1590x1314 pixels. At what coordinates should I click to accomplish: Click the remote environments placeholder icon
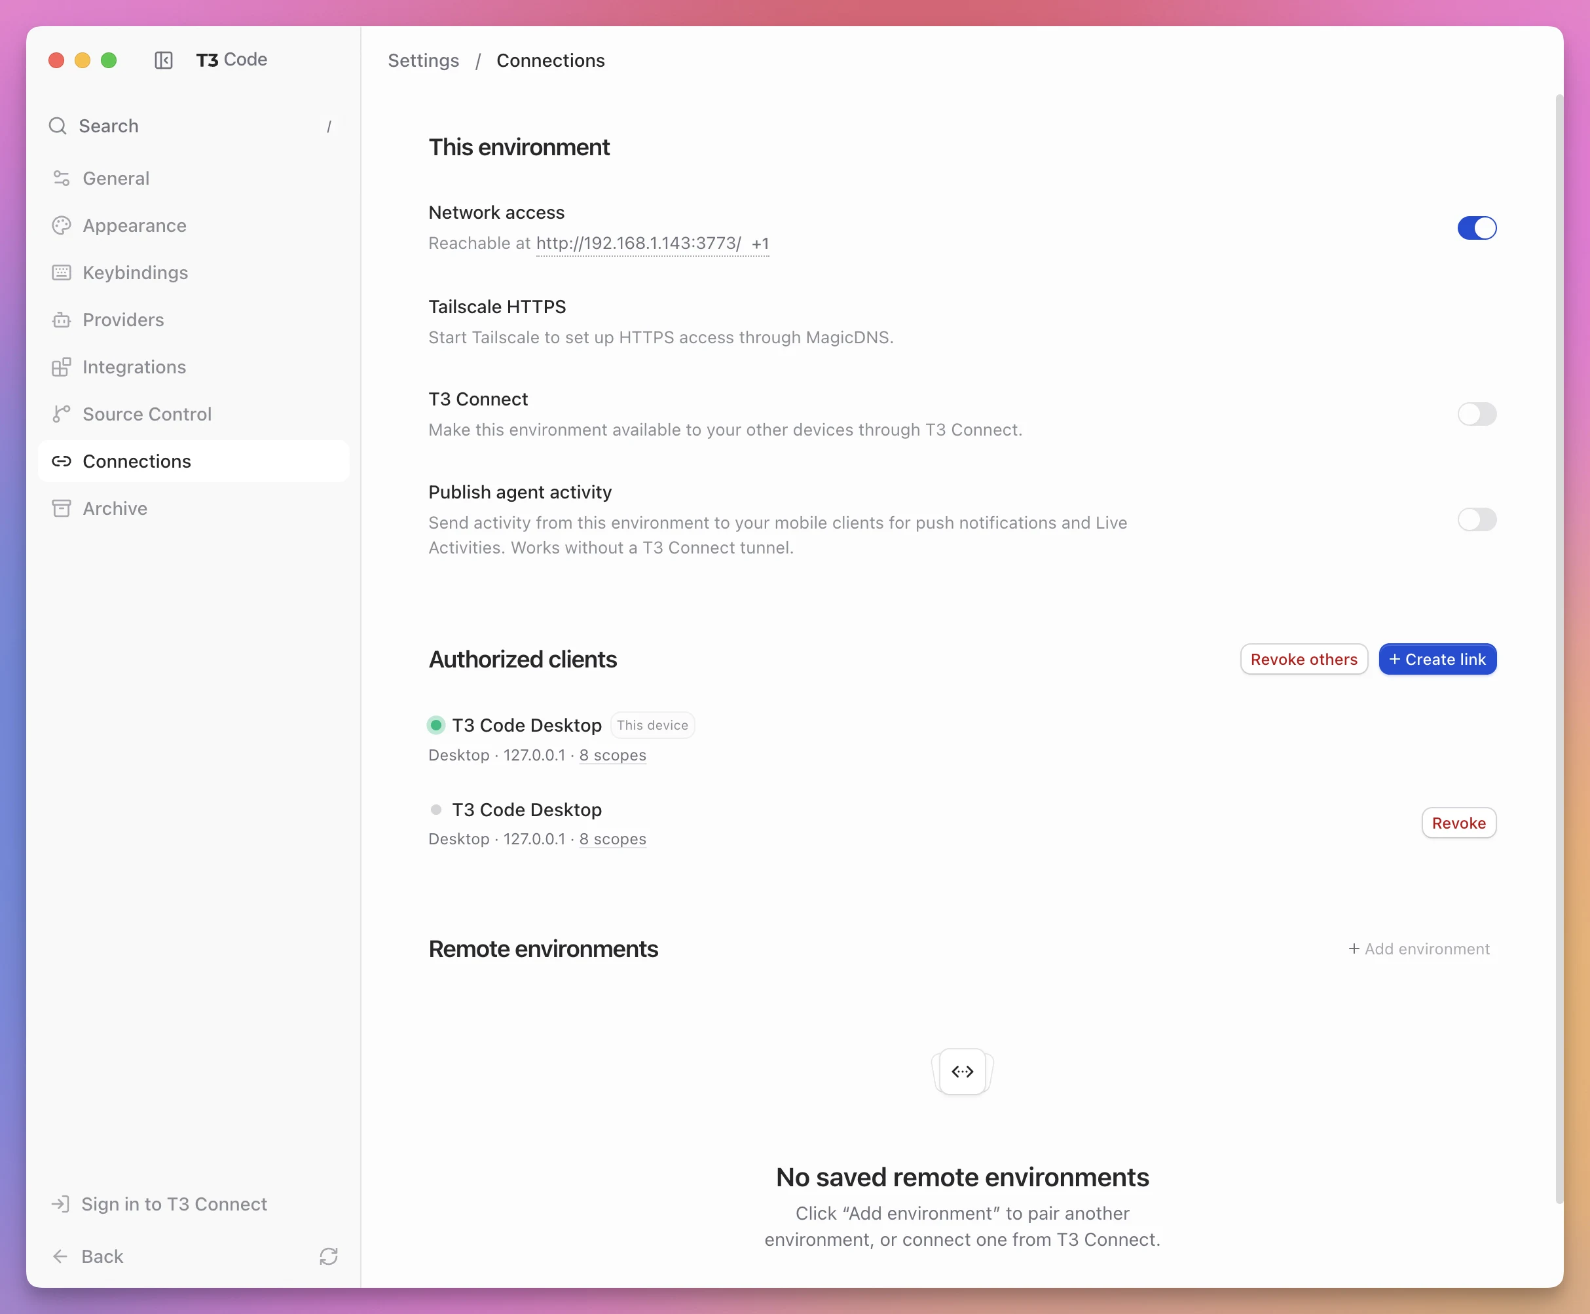963,1071
